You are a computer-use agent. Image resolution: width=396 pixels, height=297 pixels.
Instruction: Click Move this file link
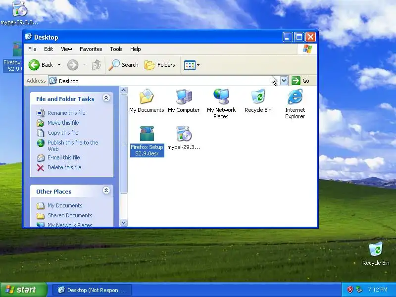[x=63, y=123]
